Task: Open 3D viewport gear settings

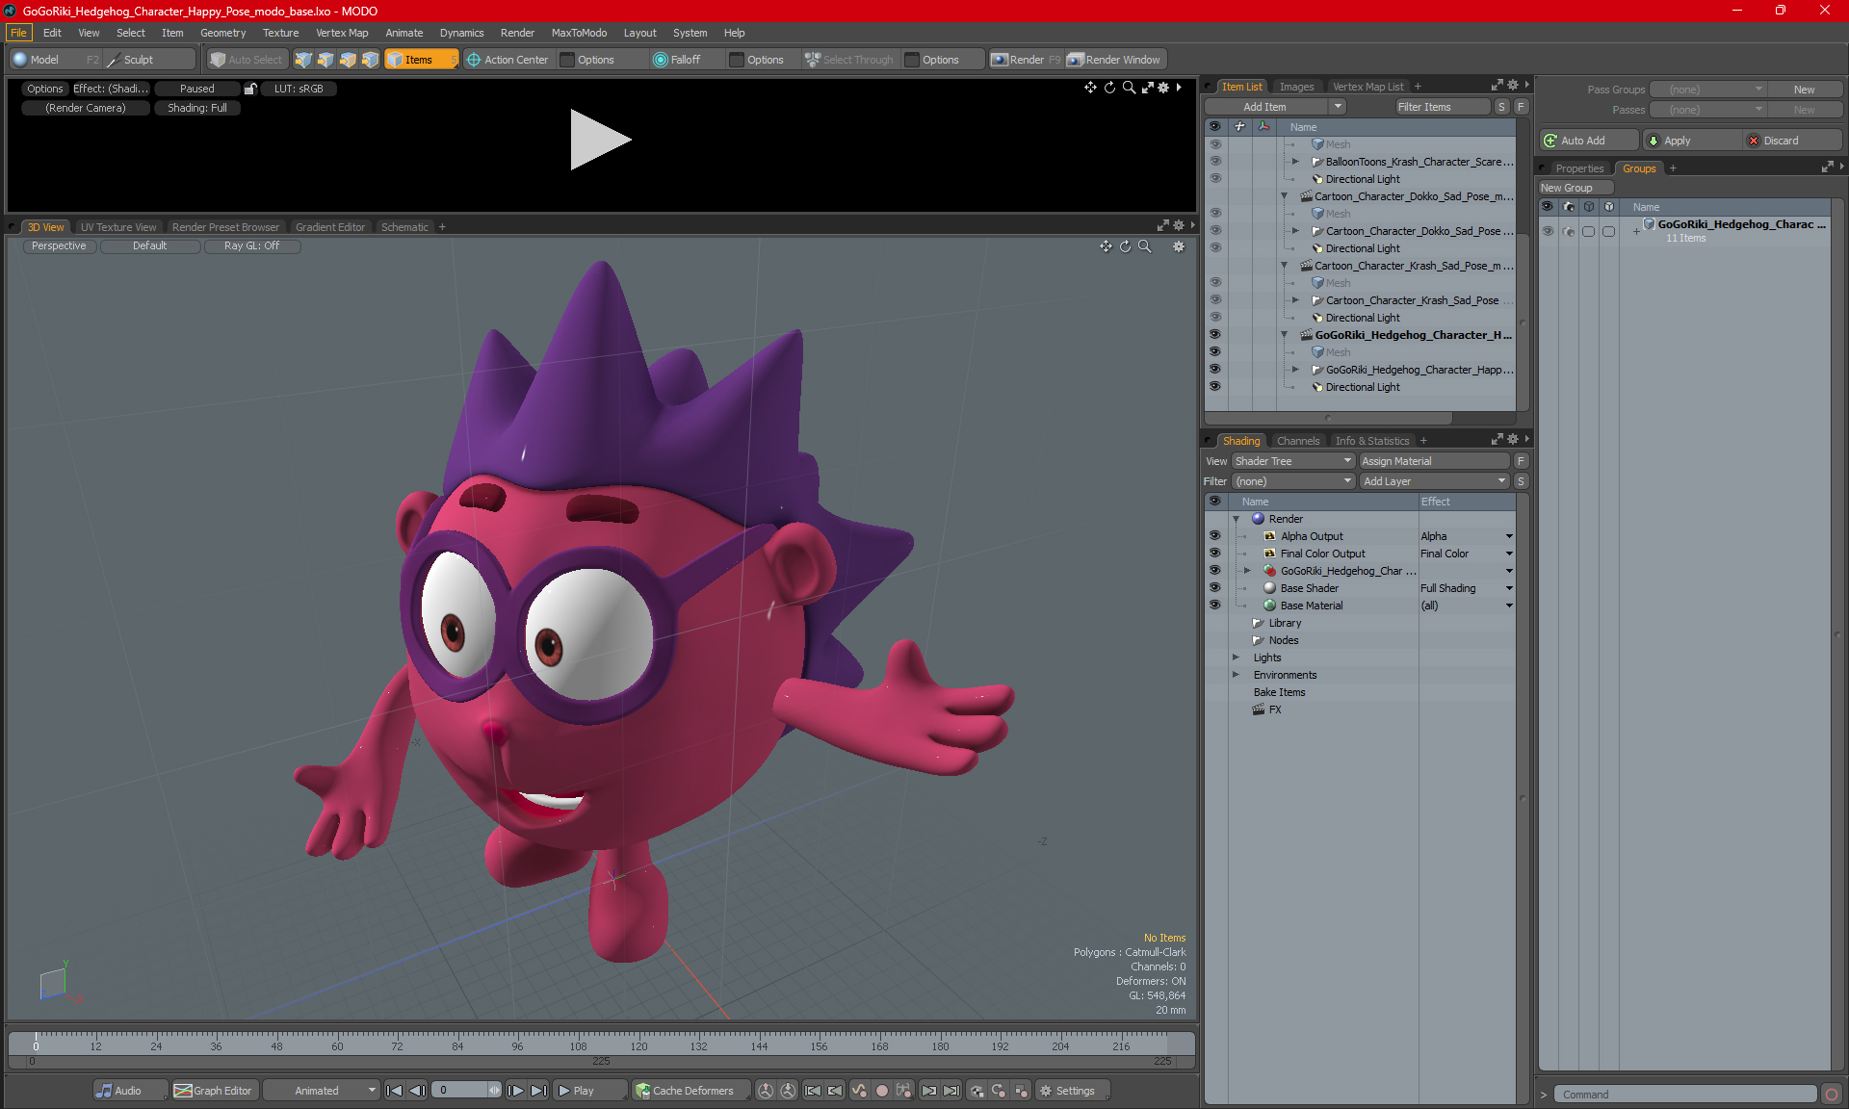Action: tap(1179, 246)
